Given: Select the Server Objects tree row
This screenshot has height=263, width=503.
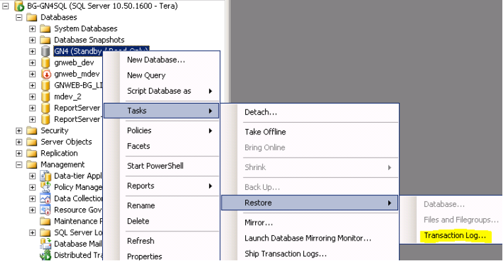Looking at the screenshot, I should [66, 142].
